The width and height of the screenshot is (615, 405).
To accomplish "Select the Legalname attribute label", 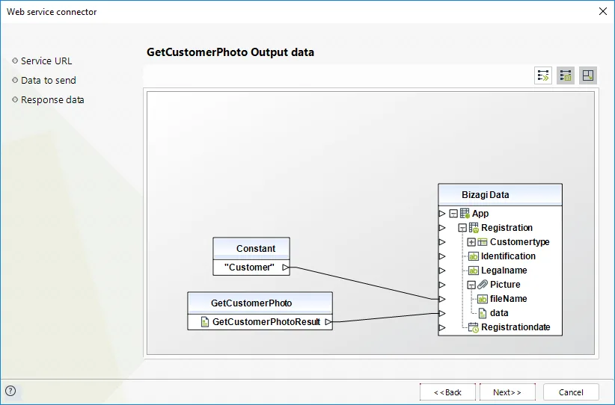I will pyautogui.click(x=504, y=270).
